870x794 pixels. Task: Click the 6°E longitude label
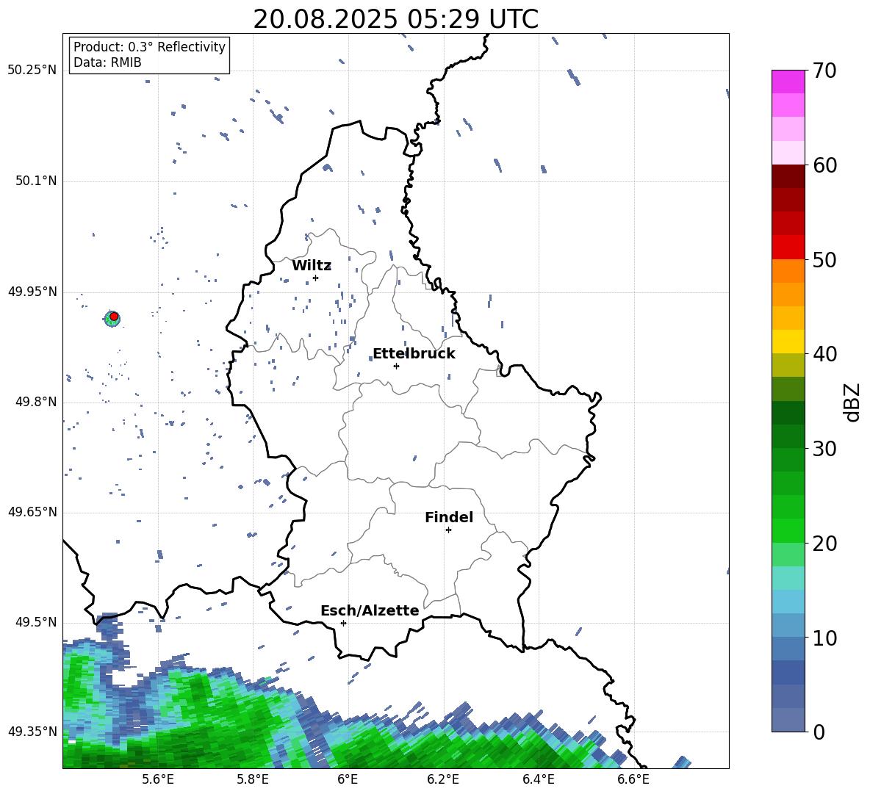pos(348,779)
